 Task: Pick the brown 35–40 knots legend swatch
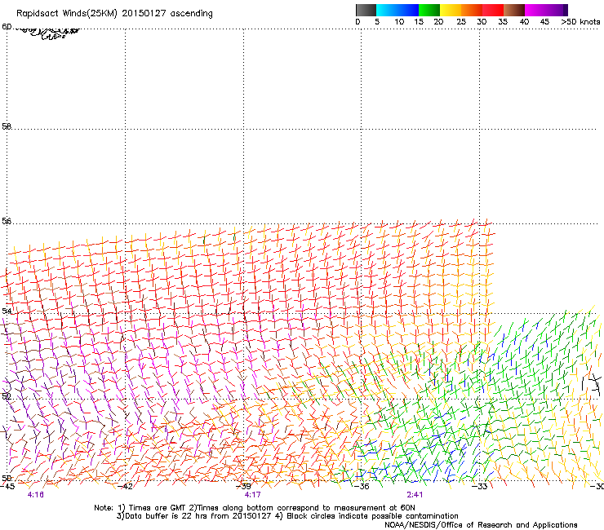(x=514, y=10)
